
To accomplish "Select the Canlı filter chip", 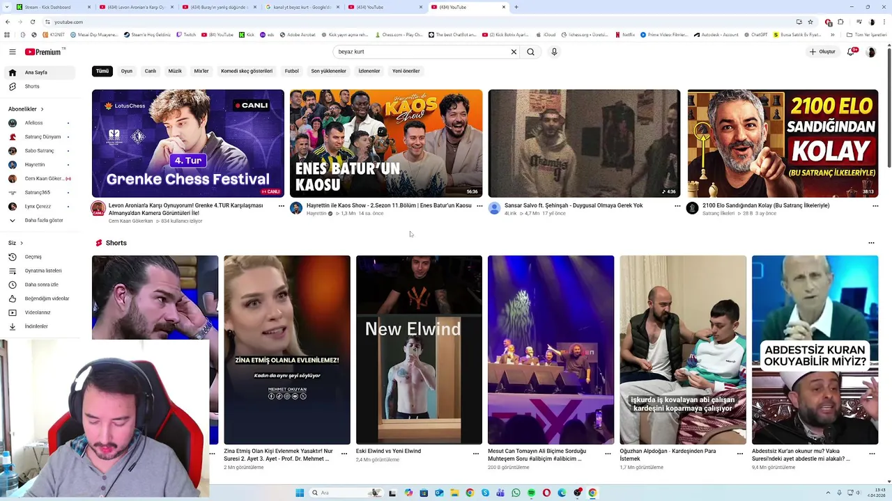I will 151,71.
